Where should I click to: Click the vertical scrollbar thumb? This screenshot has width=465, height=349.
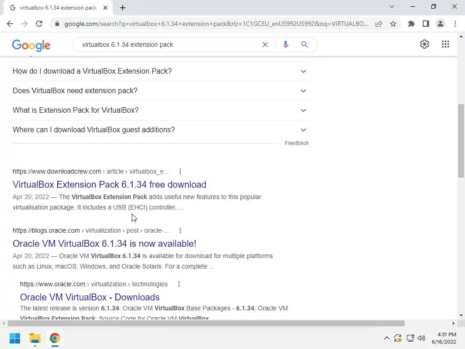[461, 141]
